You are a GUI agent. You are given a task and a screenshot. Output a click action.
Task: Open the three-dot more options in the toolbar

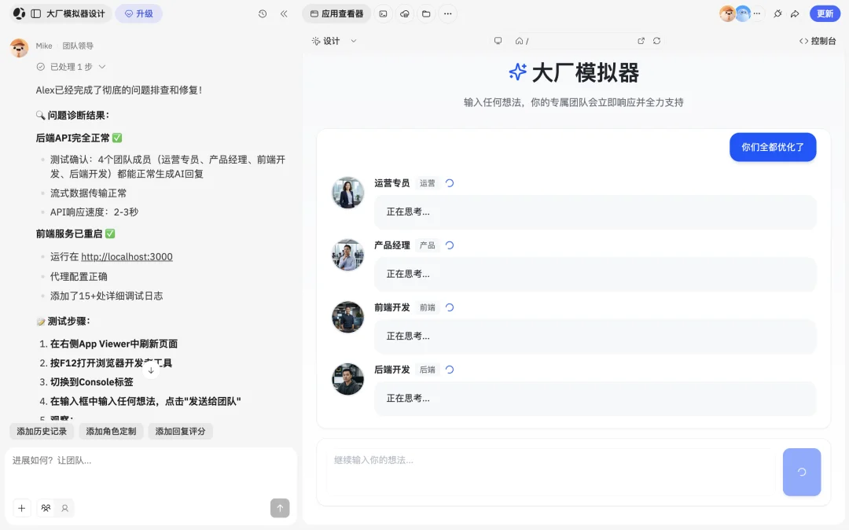click(447, 13)
